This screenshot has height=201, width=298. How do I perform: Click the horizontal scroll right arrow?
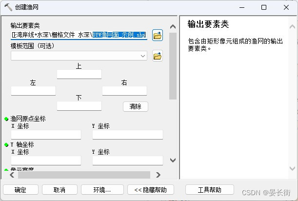(158, 175)
